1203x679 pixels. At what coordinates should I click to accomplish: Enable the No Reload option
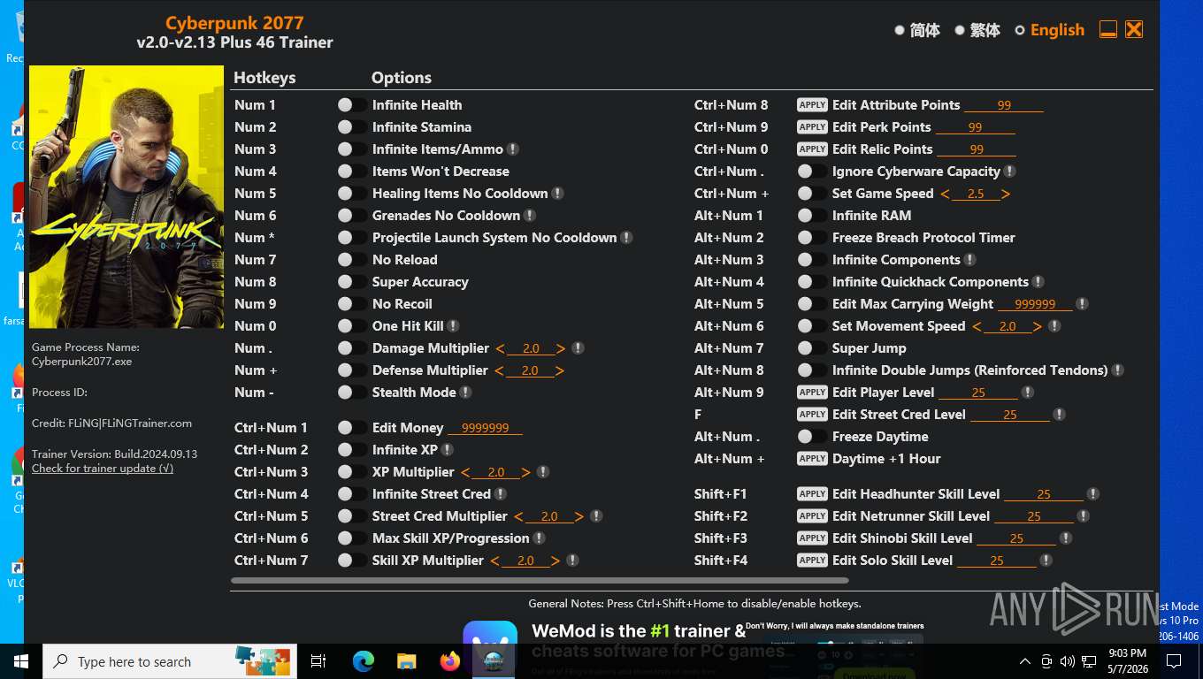point(352,260)
